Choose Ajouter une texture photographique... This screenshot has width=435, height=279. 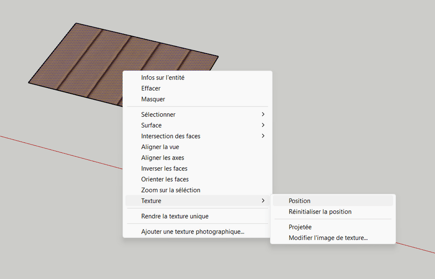197,231
